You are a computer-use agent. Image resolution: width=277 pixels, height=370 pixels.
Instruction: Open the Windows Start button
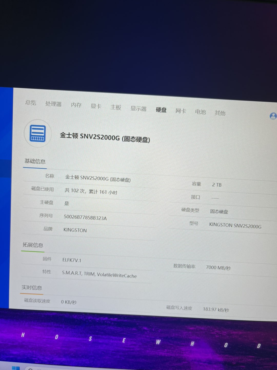pos(15,368)
